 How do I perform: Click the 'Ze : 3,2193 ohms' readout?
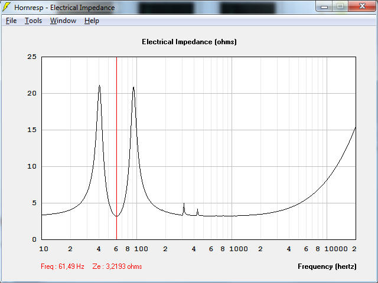pyautogui.click(x=117, y=266)
